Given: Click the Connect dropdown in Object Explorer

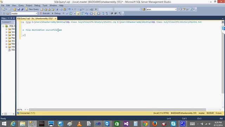Looking at the screenshot, I should click(6, 22).
